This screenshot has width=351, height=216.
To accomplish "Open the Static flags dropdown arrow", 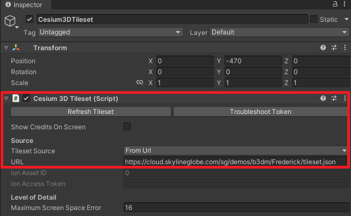I will (346, 19).
